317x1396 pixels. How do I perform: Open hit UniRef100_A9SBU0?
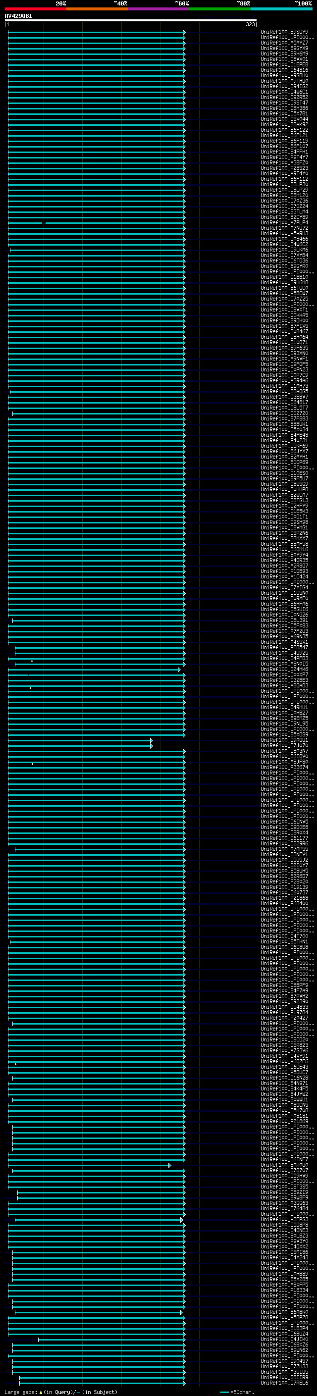(284, 75)
